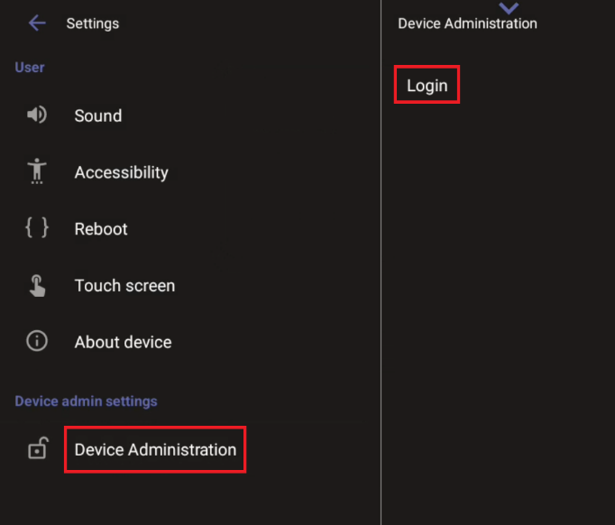Click the Reboot curly braces icon
The height and width of the screenshot is (525, 615).
click(37, 228)
